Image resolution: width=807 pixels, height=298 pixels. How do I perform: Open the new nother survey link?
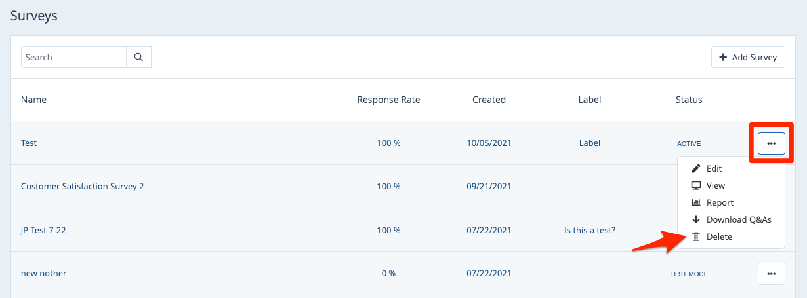coord(43,273)
